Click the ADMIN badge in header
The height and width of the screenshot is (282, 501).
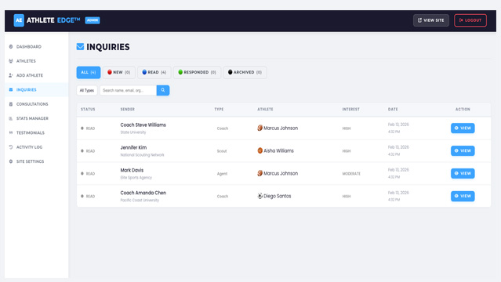(x=93, y=20)
